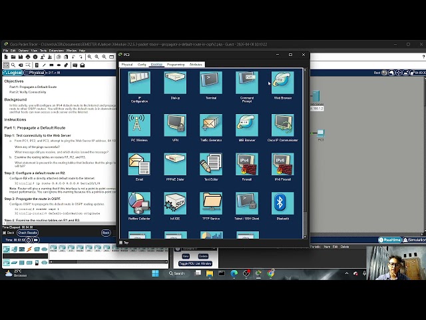
Task: Select the Add Simple PDU envelope tool
Action: point(75,65)
